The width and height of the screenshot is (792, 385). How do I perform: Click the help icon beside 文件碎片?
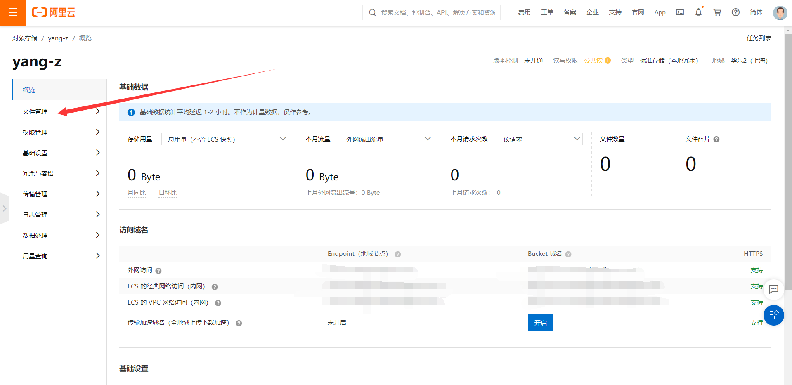716,139
